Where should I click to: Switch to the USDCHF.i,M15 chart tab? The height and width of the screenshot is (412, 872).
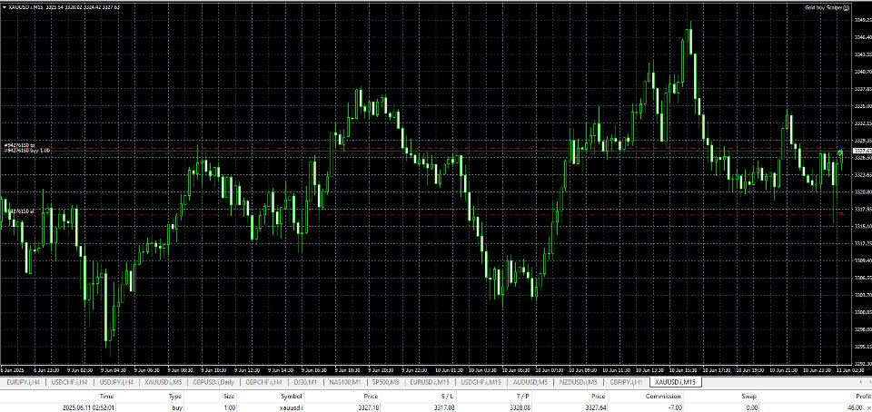pyautogui.click(x=482, y=383)
